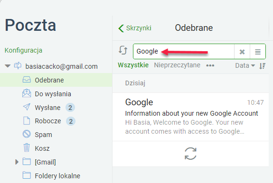Expand the [Gmail] folder tree
The height and width of the screenshot is (183, 273).
(x=17, y=162)
